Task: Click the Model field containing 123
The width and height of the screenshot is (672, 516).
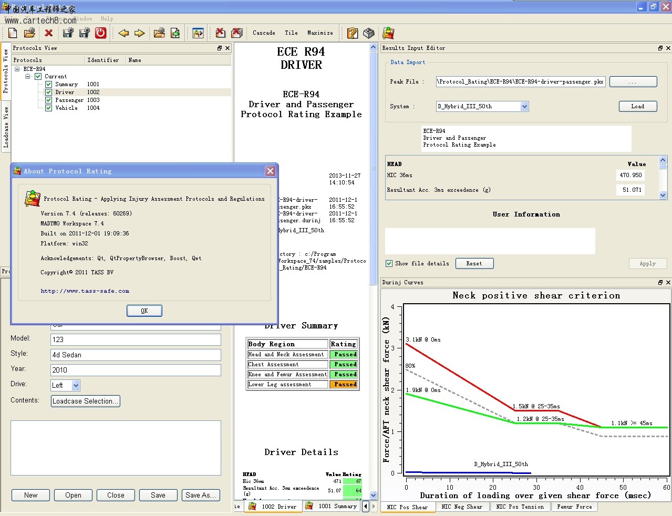Action: (136, 339)
